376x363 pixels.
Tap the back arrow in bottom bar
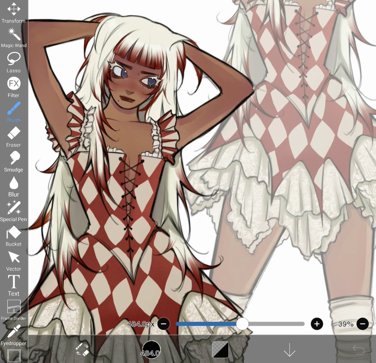point(358,349)
